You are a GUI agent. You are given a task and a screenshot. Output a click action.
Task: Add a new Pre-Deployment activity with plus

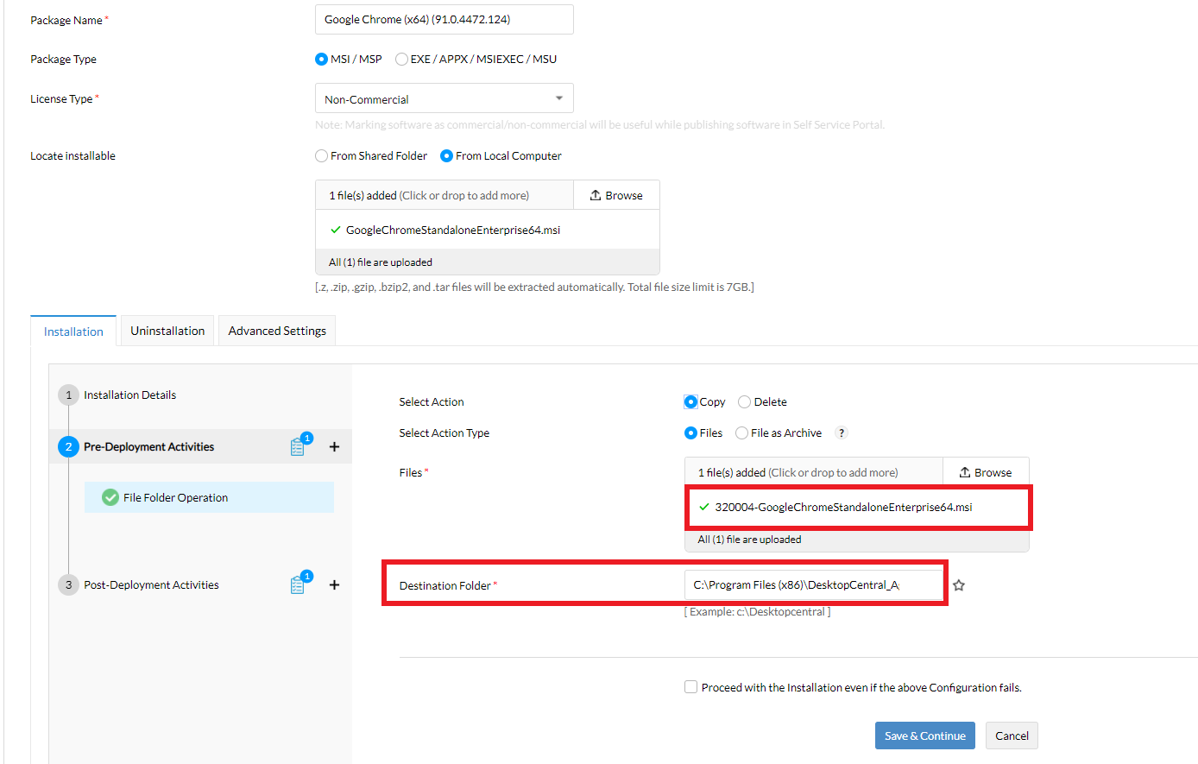(334, 446)
